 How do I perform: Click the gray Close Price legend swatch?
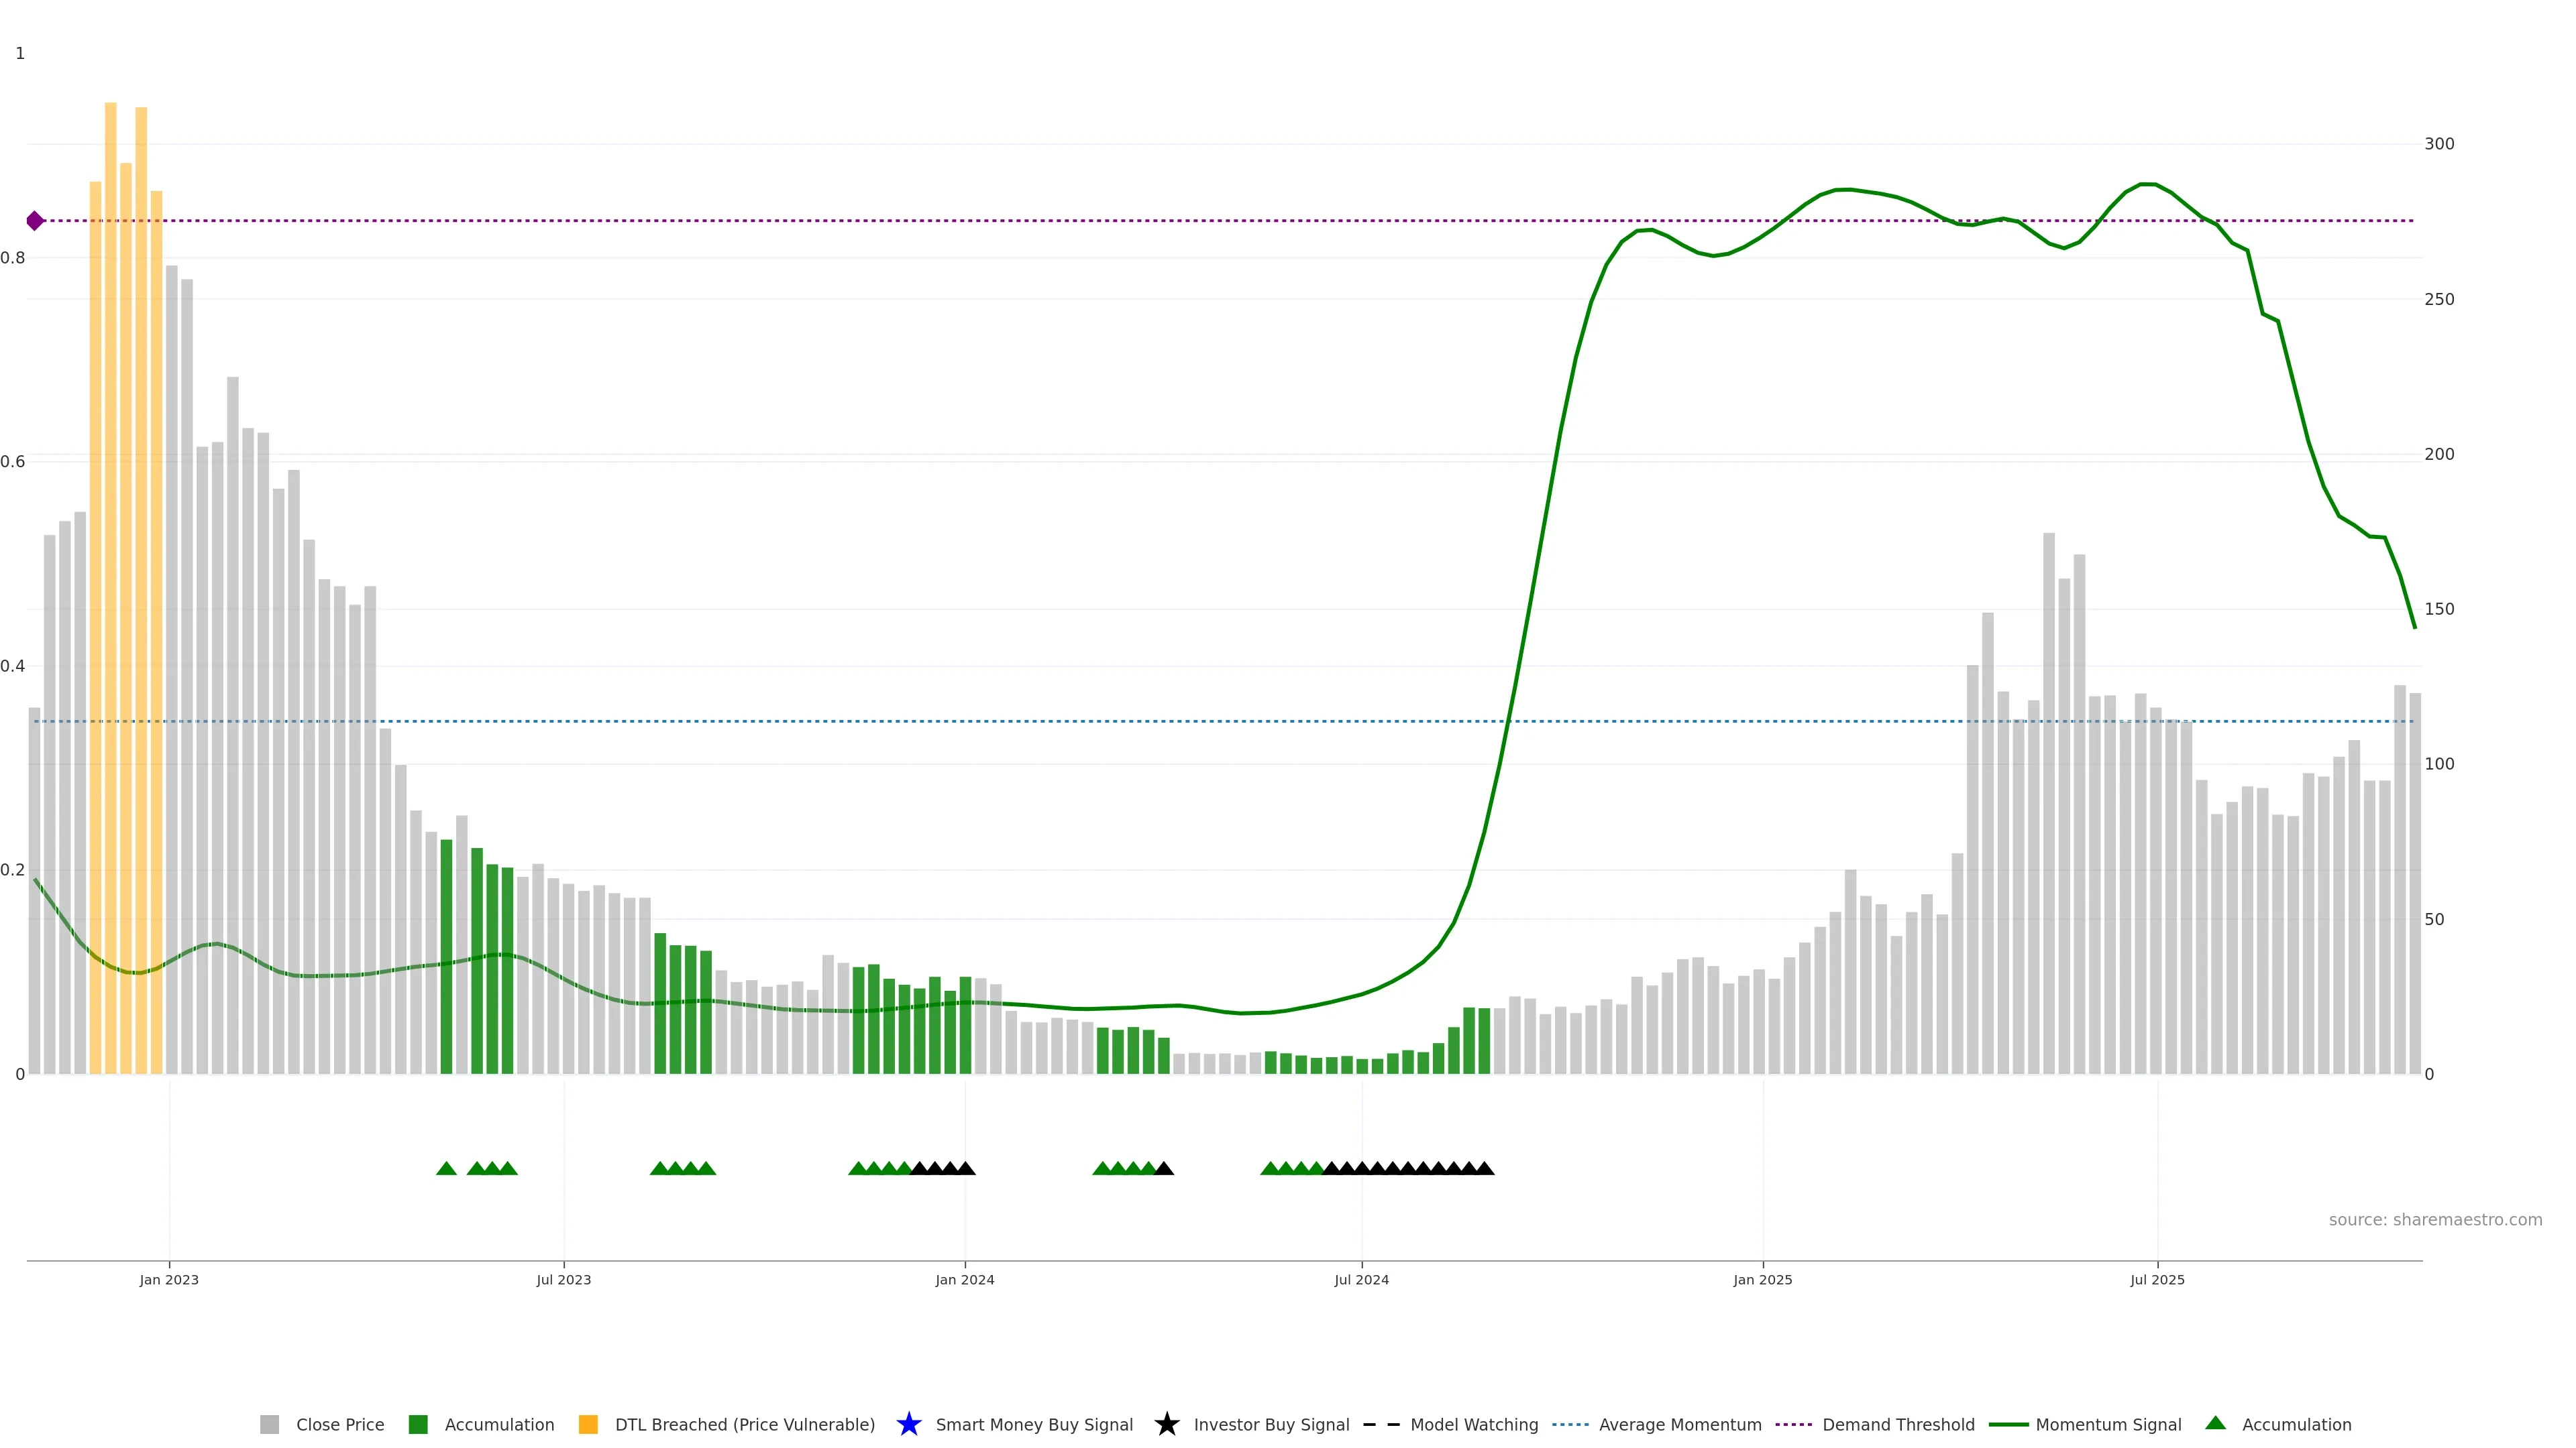point(269,1424)
